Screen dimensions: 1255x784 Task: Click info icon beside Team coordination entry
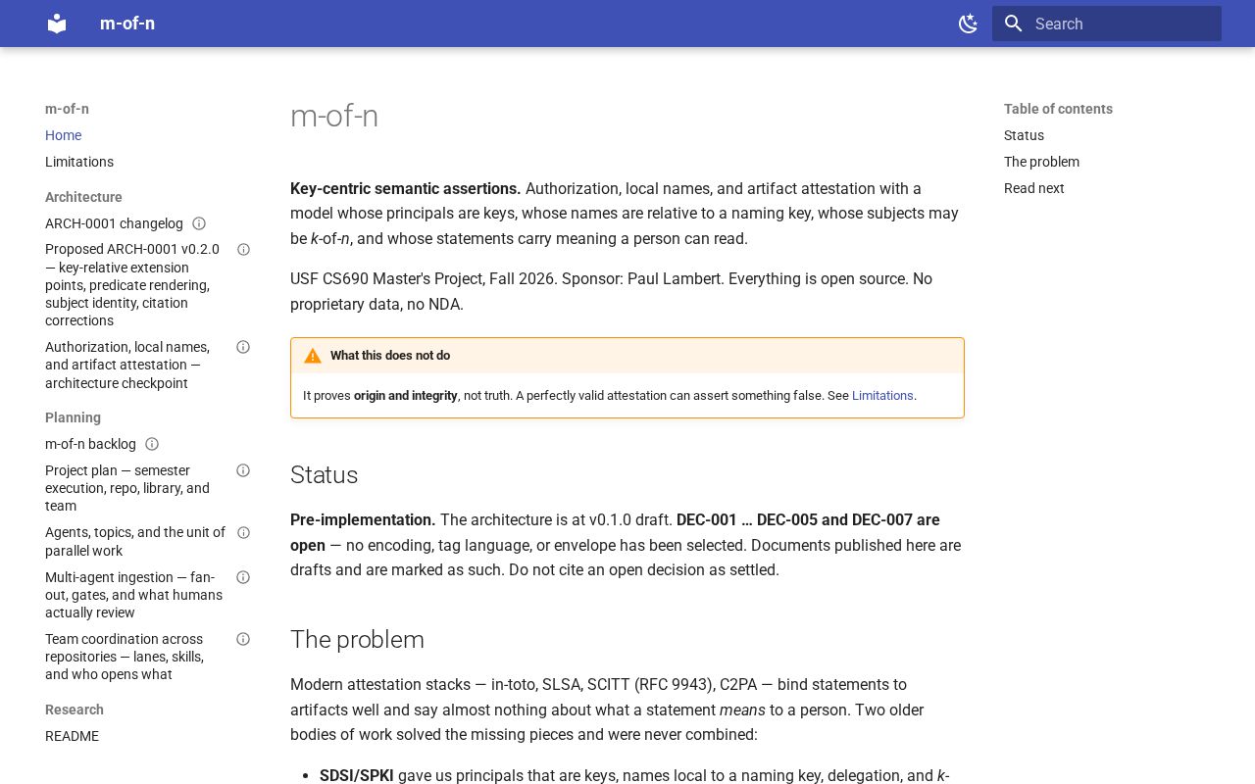[243, 639]
